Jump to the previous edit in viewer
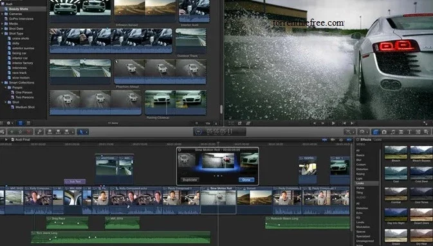The width and height of the screenshot is (433, 246). 344,123
